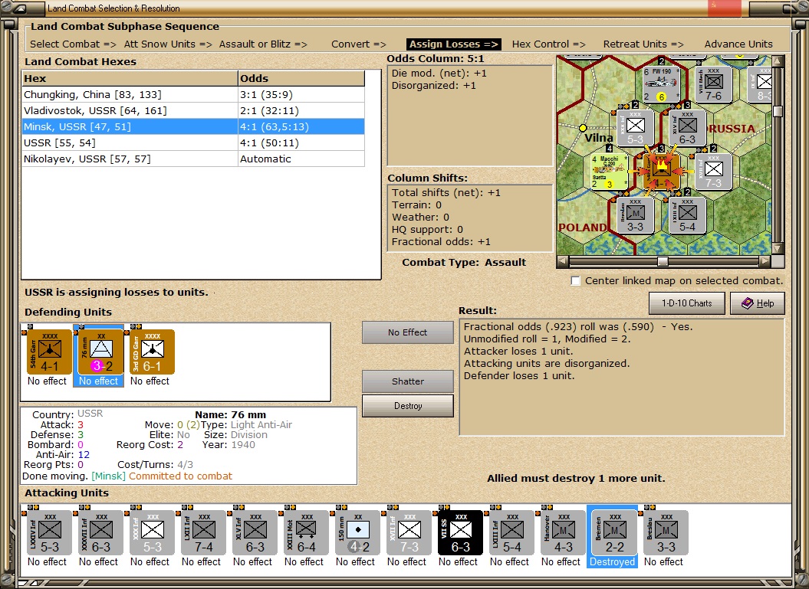809x589 pixels.
Task: Click the No Effect button
Action: 408,332
